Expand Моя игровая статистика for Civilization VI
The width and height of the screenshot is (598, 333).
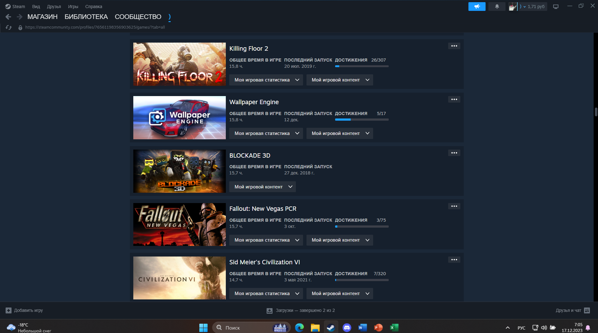point(266,294)
